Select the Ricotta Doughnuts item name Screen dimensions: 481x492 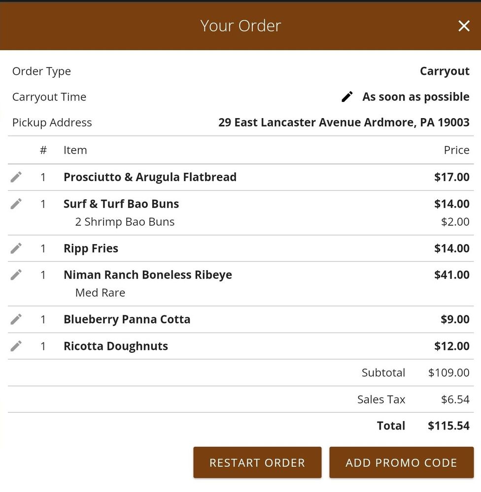pos(116,346)
